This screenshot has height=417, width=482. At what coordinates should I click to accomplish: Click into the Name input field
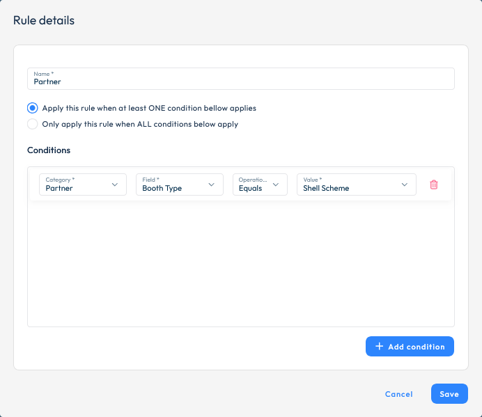tap(241, 79)
